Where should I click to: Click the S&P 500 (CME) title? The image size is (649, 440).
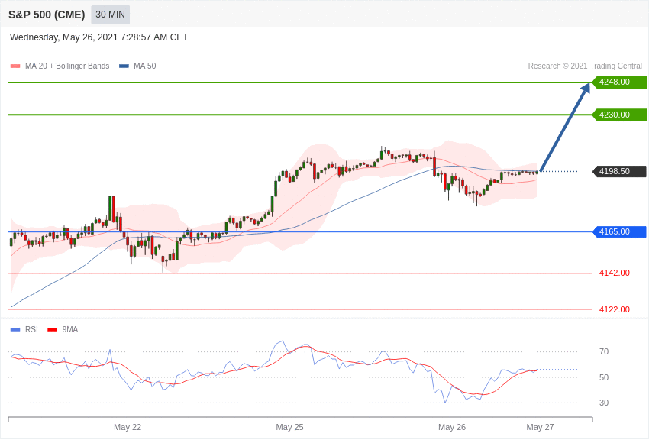click(x=47, y=15)
